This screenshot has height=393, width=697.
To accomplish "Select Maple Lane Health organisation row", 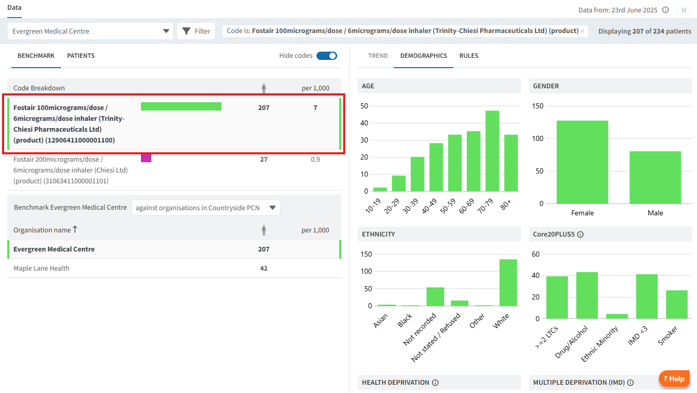I will tap(174, 268).
